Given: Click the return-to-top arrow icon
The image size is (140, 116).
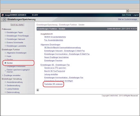Looking at the screenshot, I should click(x=38, y=90).
